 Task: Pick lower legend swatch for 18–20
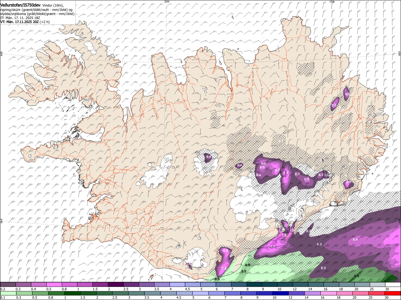coord(345,293)
